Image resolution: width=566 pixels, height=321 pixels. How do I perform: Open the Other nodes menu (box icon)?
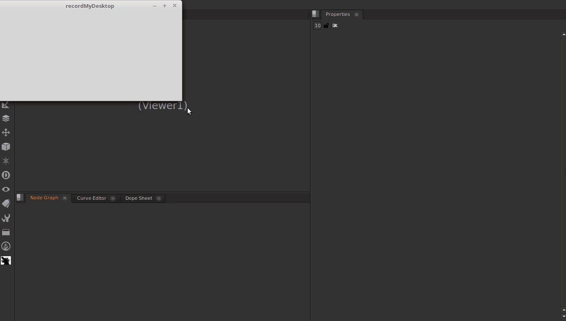[x=6, y=232]
